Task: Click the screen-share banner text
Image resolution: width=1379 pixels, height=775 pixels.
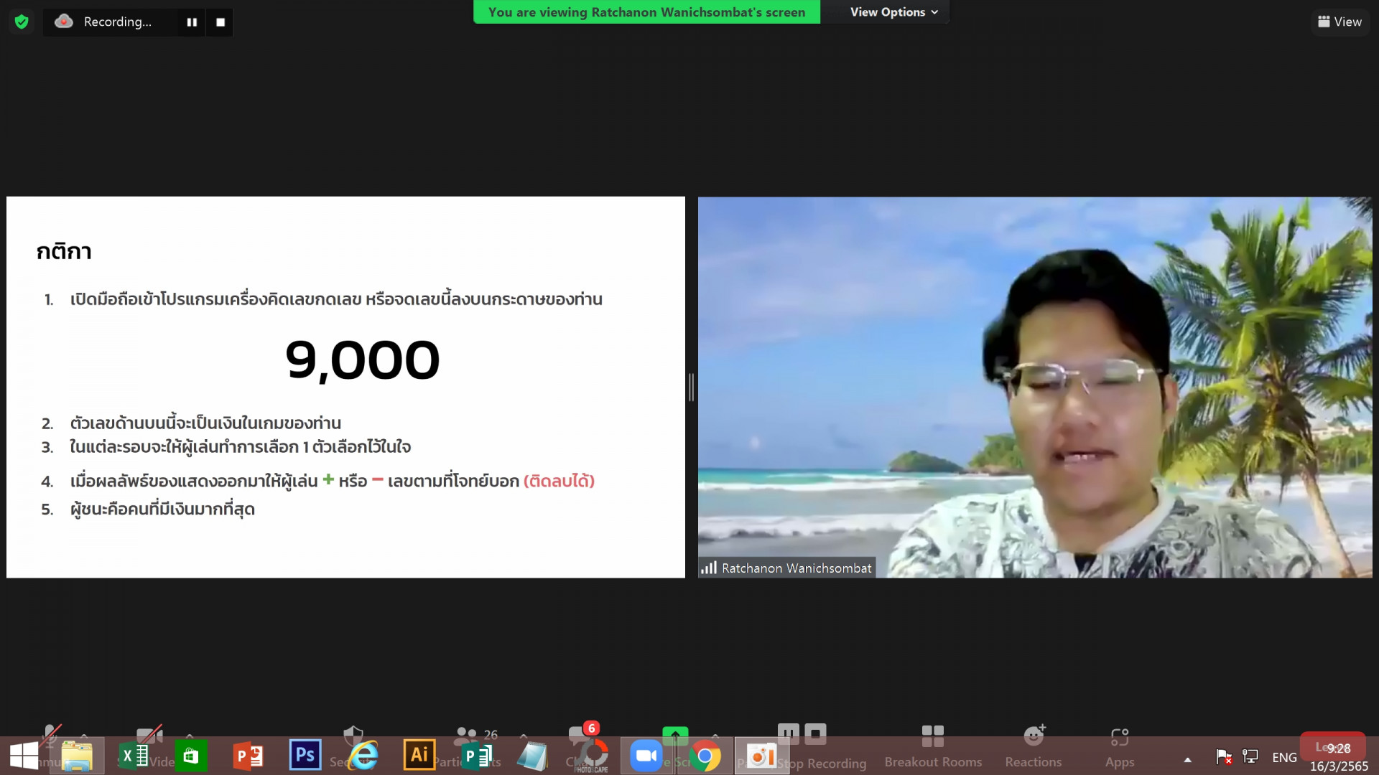Action: (x=646, y=12)
